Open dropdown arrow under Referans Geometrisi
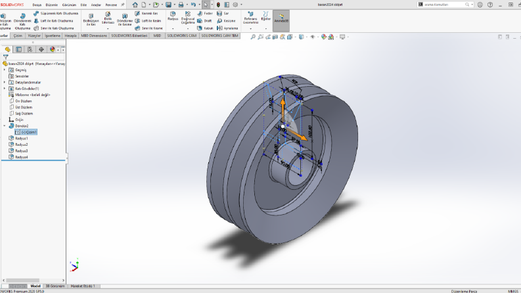The image size is (521, 293). point(250,28)
